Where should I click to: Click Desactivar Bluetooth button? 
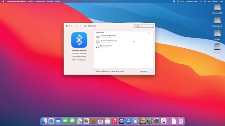(x=79, y=54)
